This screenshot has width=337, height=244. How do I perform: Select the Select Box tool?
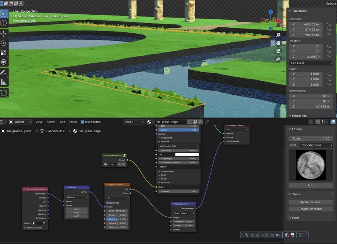coord(4,14)
